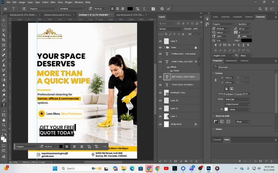Hide the Layer 10 layer
278x173 pixels.
(x=160, y=100)
